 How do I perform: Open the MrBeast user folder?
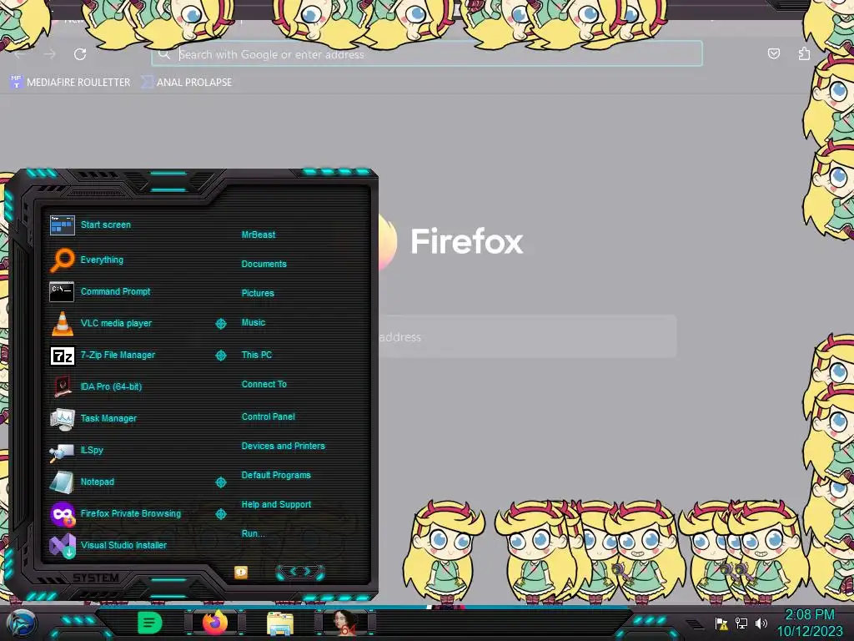pos(259,235)
